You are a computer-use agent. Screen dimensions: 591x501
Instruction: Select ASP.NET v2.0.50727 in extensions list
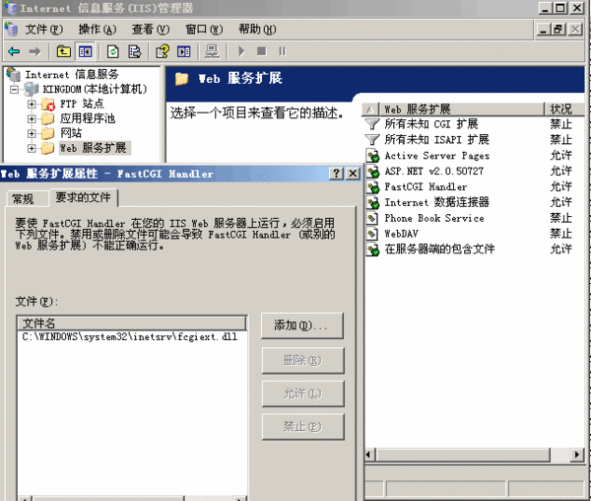[433, 171]
